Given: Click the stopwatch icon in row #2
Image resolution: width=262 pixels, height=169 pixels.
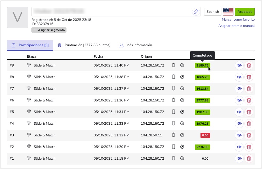Looking at the screenshot, I should coord(182,147).
